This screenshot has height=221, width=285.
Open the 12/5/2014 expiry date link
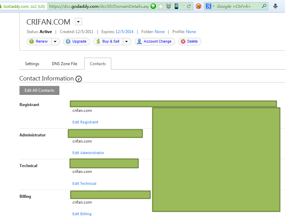(x=124, y=32)
